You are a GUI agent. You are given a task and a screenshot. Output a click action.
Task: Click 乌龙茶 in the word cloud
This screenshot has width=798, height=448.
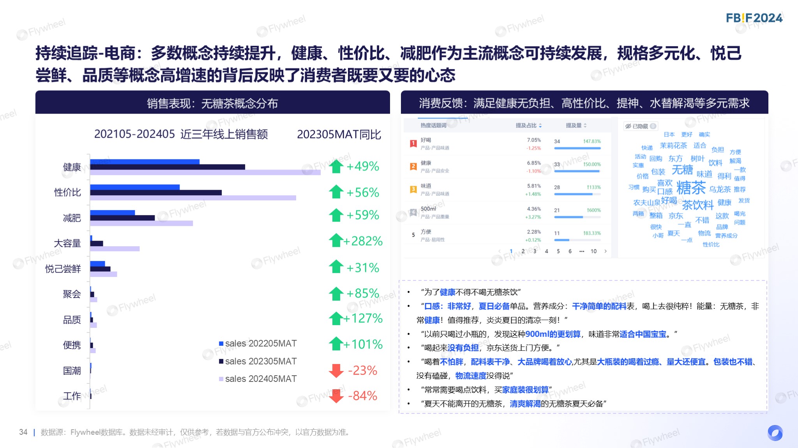pyautogui.click(x=720, y=189)
